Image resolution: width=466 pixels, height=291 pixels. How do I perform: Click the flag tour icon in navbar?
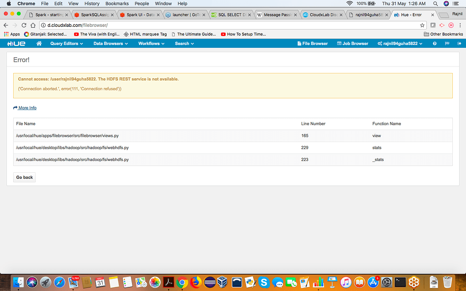[447, 44]
